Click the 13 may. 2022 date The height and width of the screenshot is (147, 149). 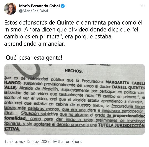pos(38,141)
